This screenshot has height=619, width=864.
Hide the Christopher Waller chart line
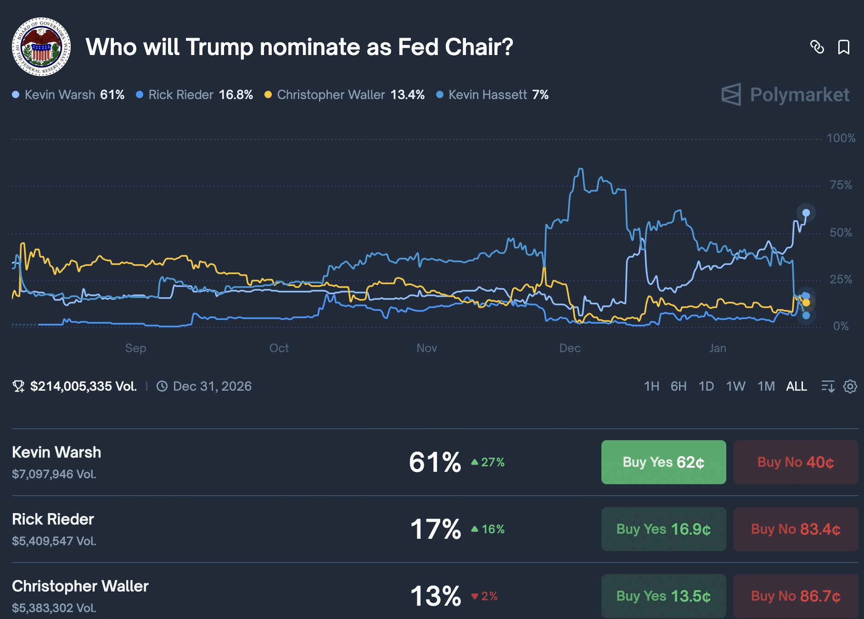point(331,95)
